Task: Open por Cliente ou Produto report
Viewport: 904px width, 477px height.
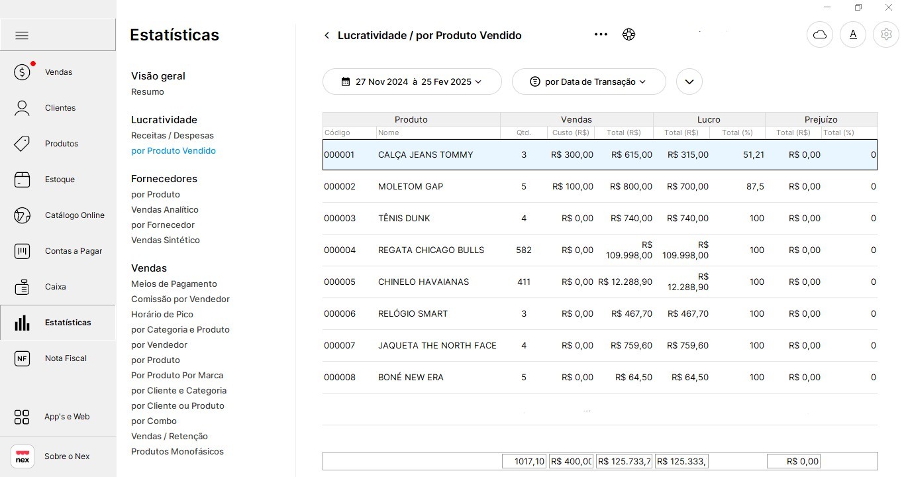Action: tap(177, 406)
